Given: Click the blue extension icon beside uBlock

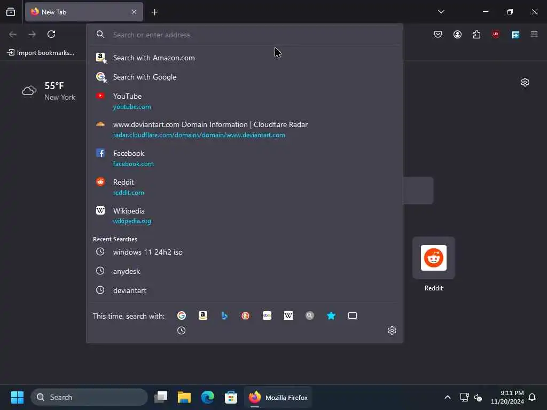Looking at the screenshot, I should click(515, 34).
